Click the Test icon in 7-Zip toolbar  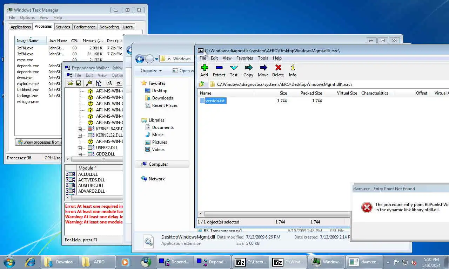point(234,70)
